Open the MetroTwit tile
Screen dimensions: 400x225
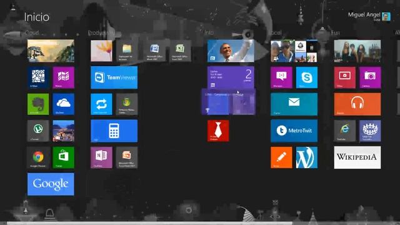(294, 131)
